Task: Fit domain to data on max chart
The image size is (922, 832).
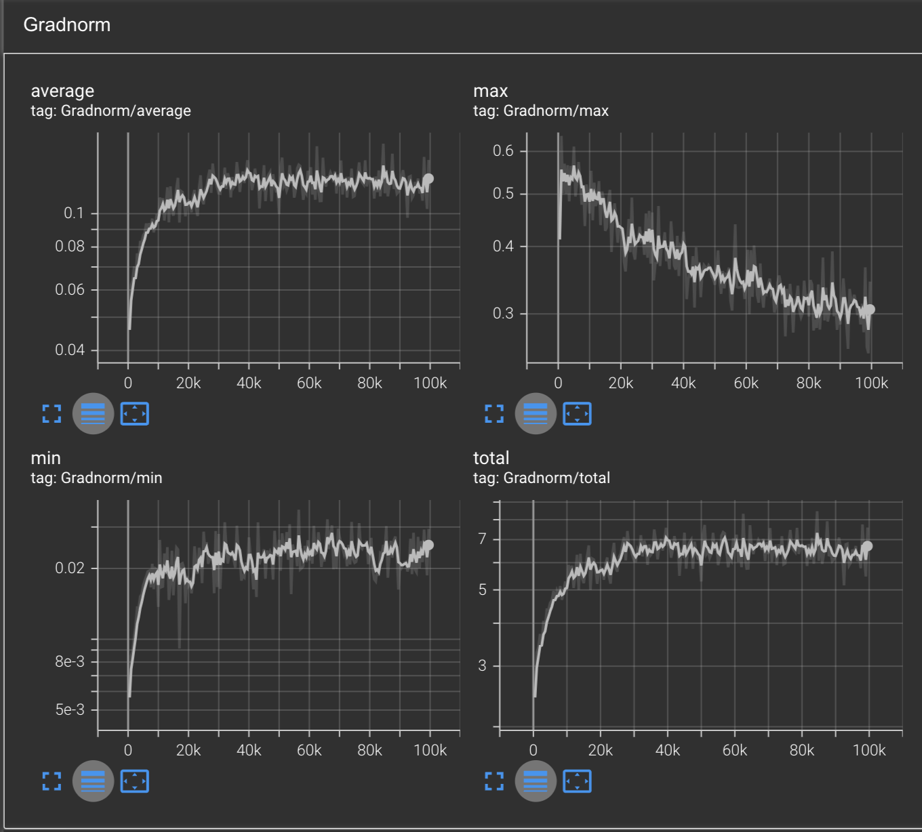Action: click(x=577, y=414)
